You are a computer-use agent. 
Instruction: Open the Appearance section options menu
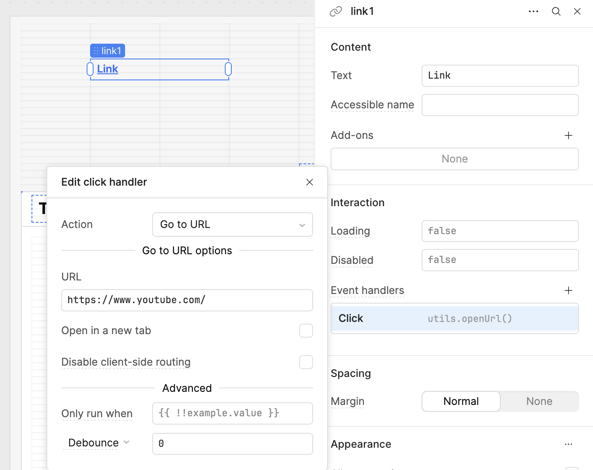tap(568, 444)
